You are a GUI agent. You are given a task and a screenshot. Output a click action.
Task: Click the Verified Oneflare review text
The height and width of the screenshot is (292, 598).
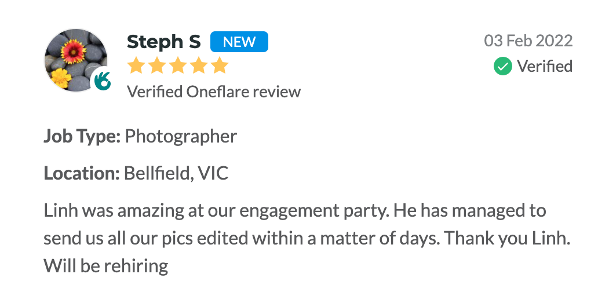click(214, 92)
